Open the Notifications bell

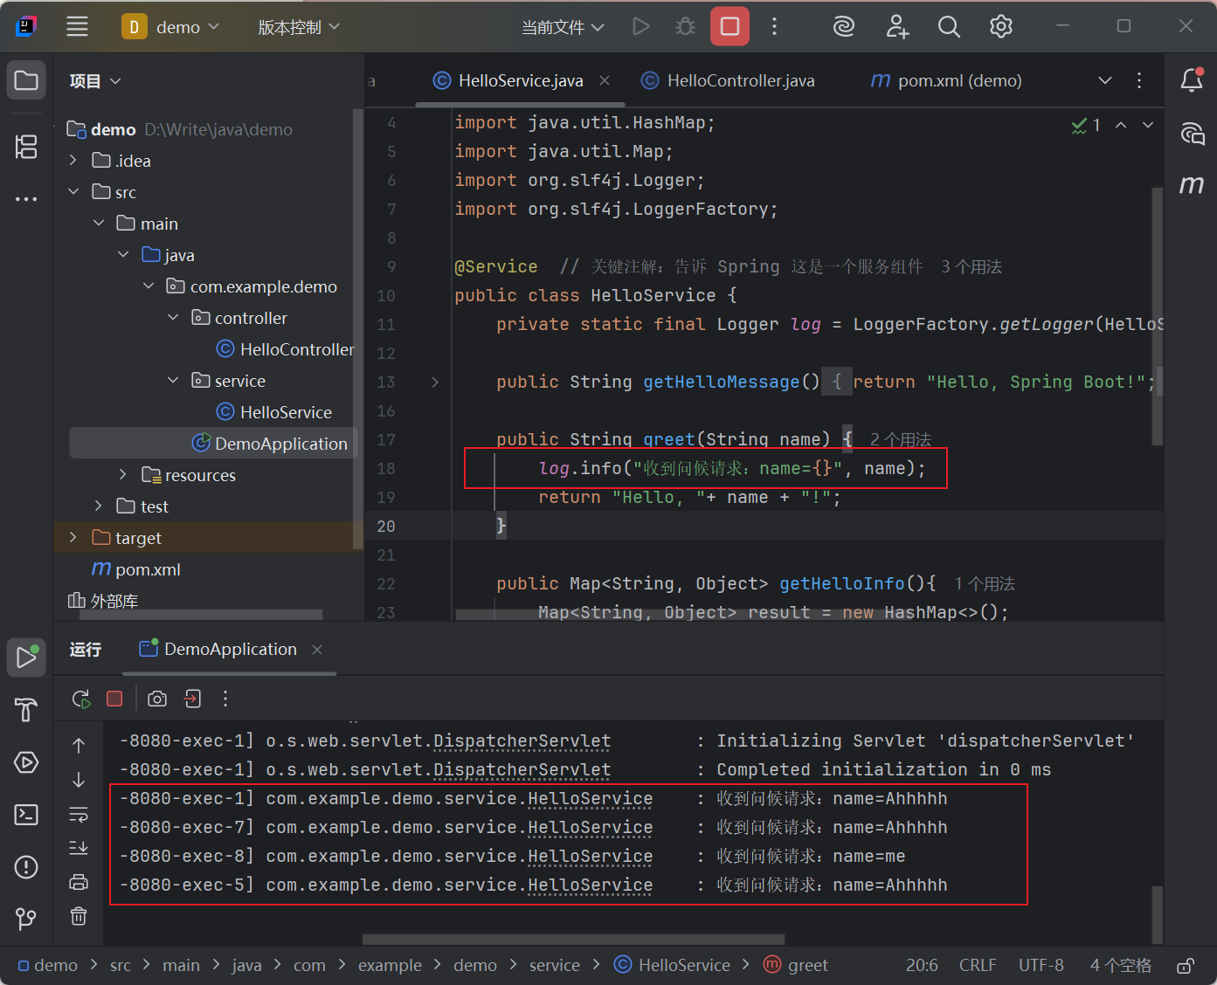point(1192,80)
